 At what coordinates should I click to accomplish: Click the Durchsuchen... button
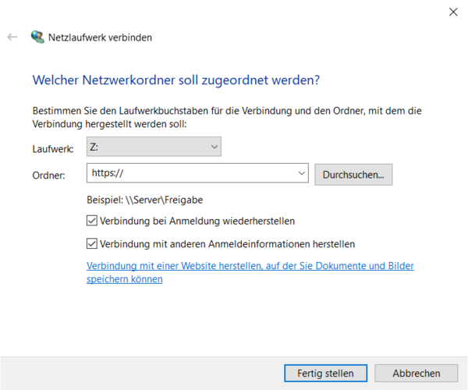(353, 175)
